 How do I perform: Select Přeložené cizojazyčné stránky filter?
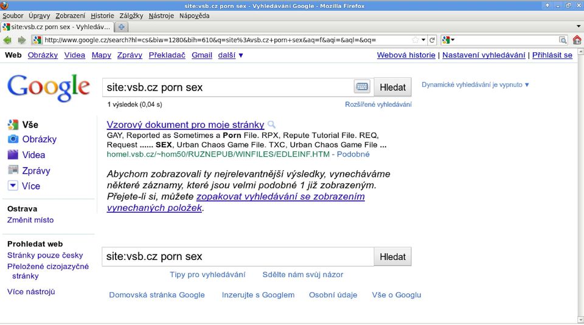[48, 271]
